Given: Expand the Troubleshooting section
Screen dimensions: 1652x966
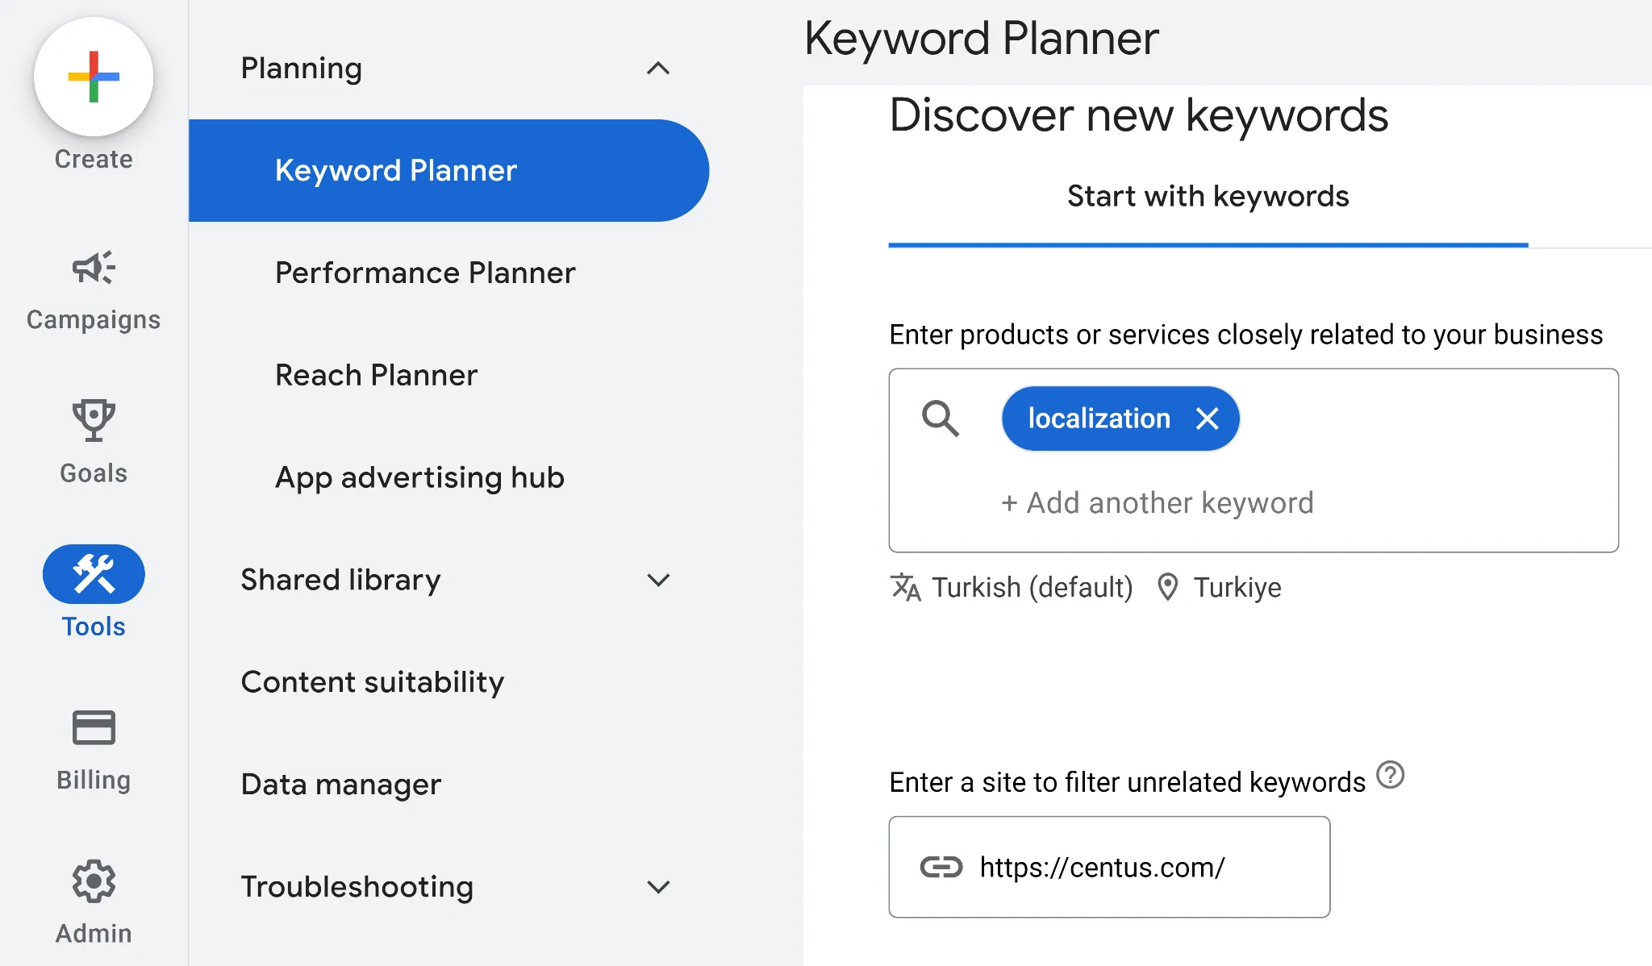Looking at the screenshot, I should point(659,887).
